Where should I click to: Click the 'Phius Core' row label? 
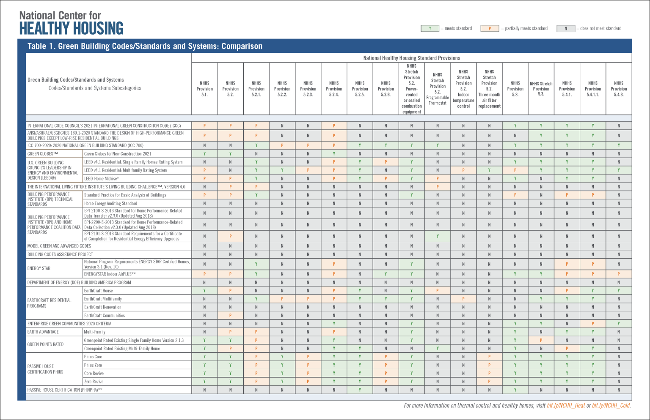[x=93, y=357]
